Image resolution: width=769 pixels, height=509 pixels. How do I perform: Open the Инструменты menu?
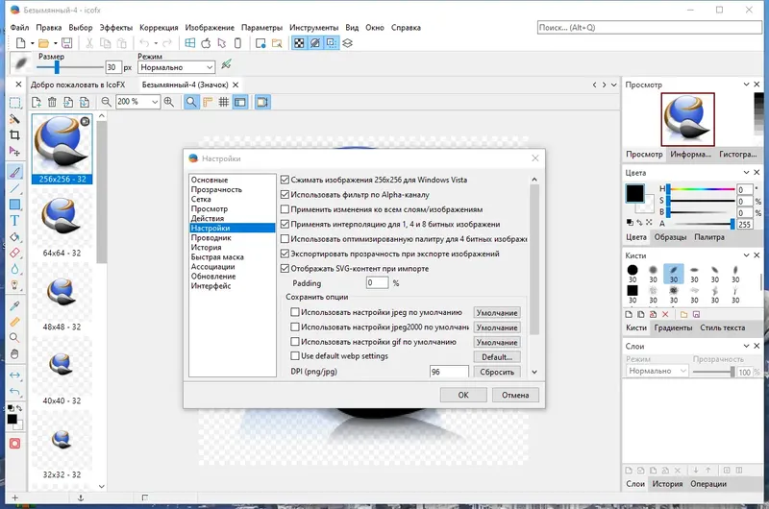click(313, 28)
